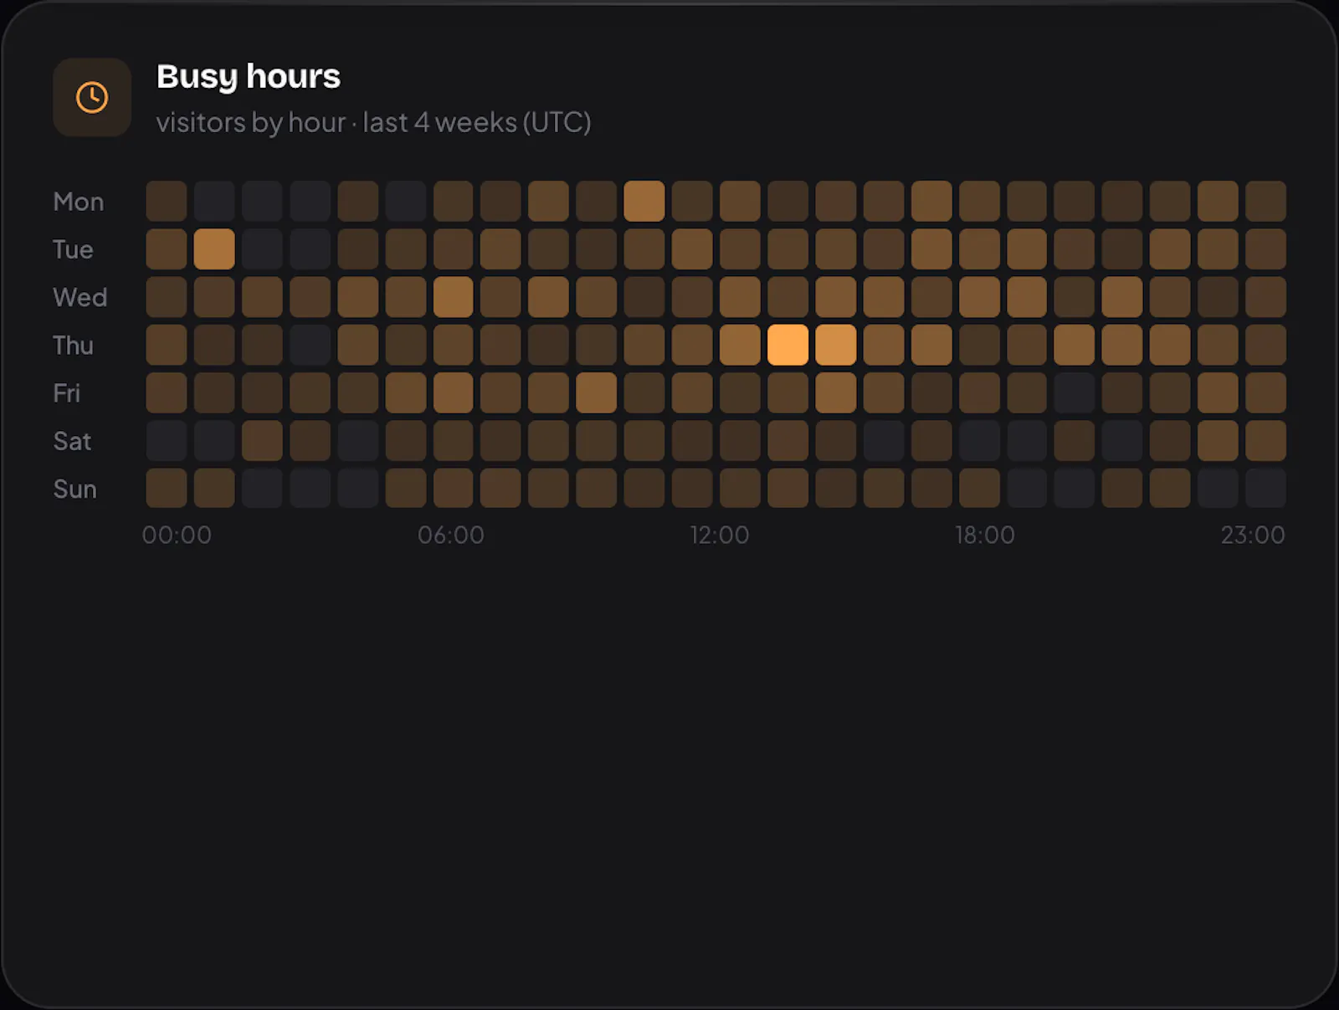Click the last cell of the Tue row
Image resolution: width=1339 pixels, height=1010 pixels.
pyautogui.click(x=1266, y=249)
